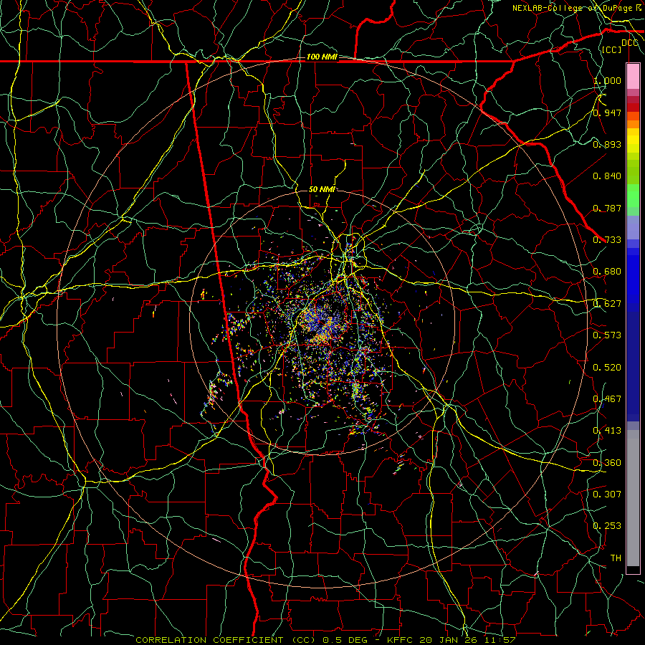Click the 0.573 scale value
Image resolution: width=645 pixels, height=645 pixels.
[607, 335]
